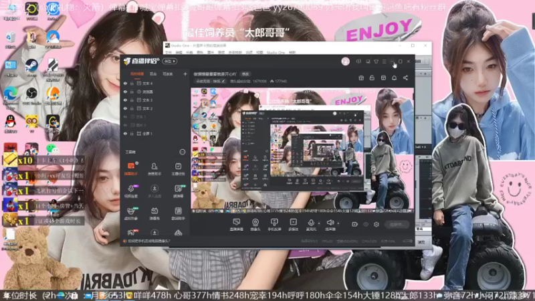Viewport: 535px width, 301px height.
Task: Open the lyrics helper tool with the framed square icon
Action: coord(178,213)
